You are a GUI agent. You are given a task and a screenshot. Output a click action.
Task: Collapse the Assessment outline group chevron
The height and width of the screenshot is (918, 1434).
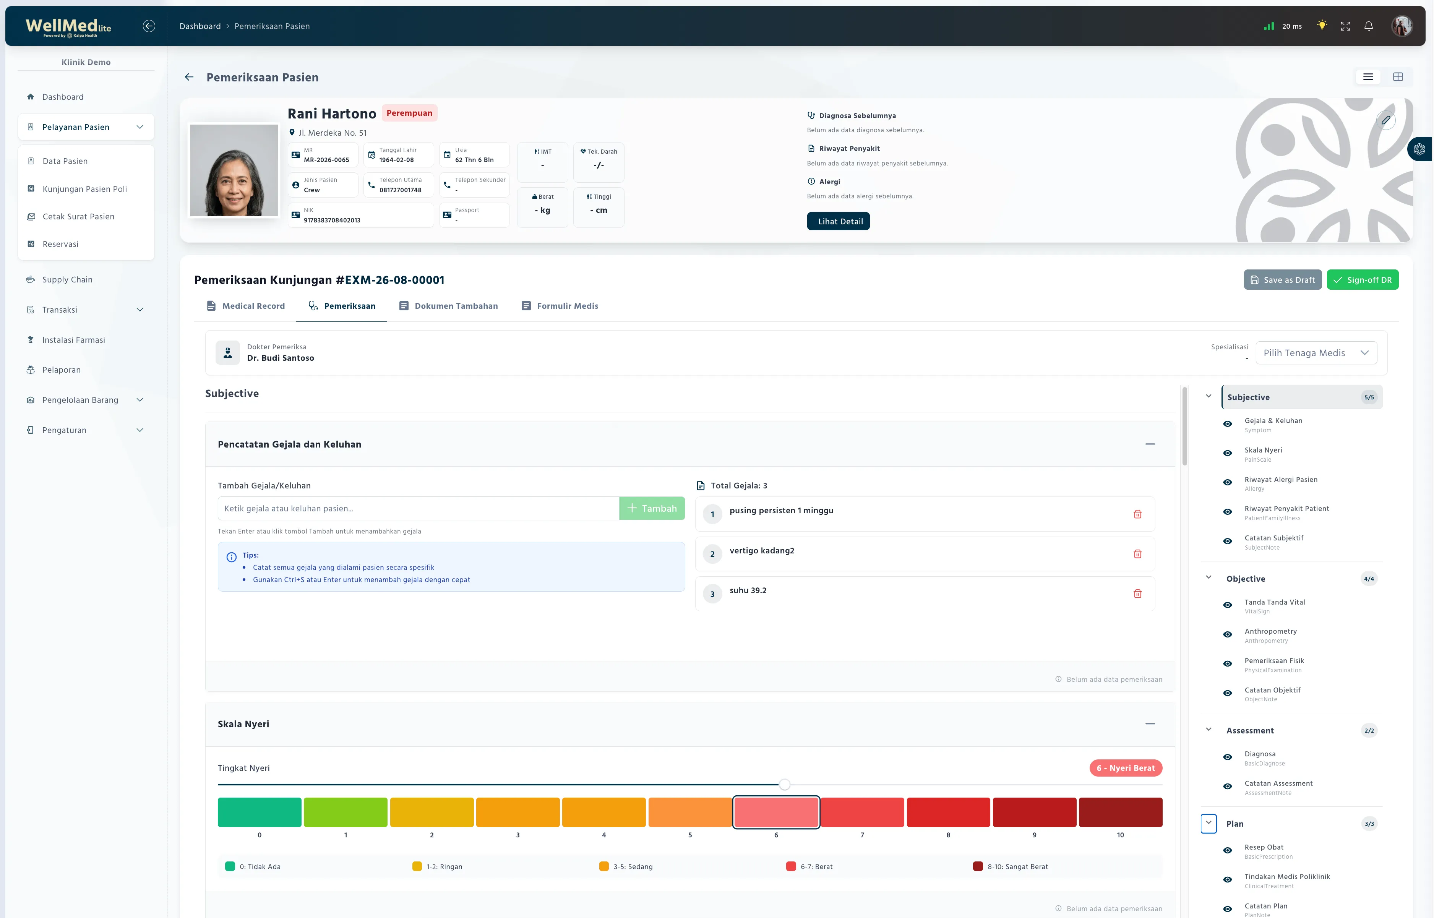[x=1208, y=729]
